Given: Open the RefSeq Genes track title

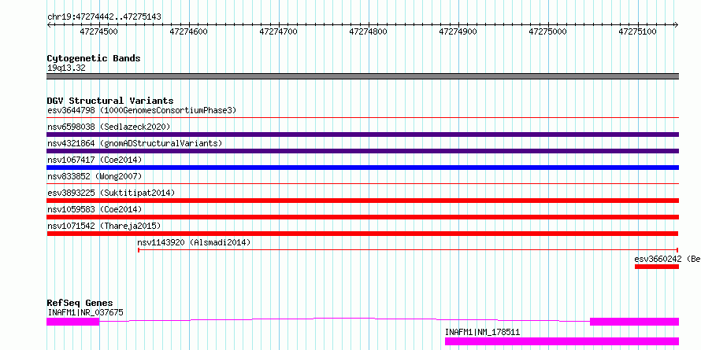Looking at the screenshot, I should coord(80,303).
